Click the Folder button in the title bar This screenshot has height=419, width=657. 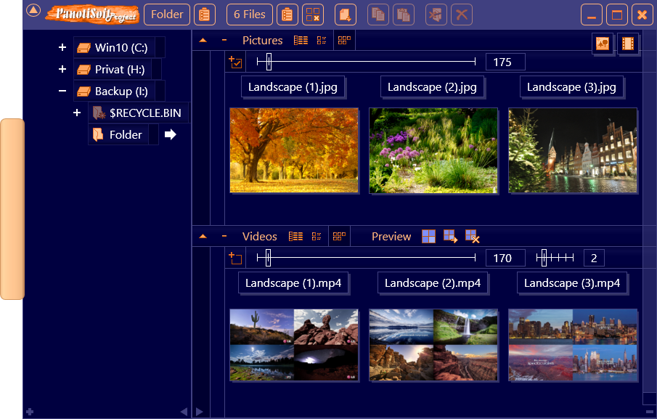point(166,14)
